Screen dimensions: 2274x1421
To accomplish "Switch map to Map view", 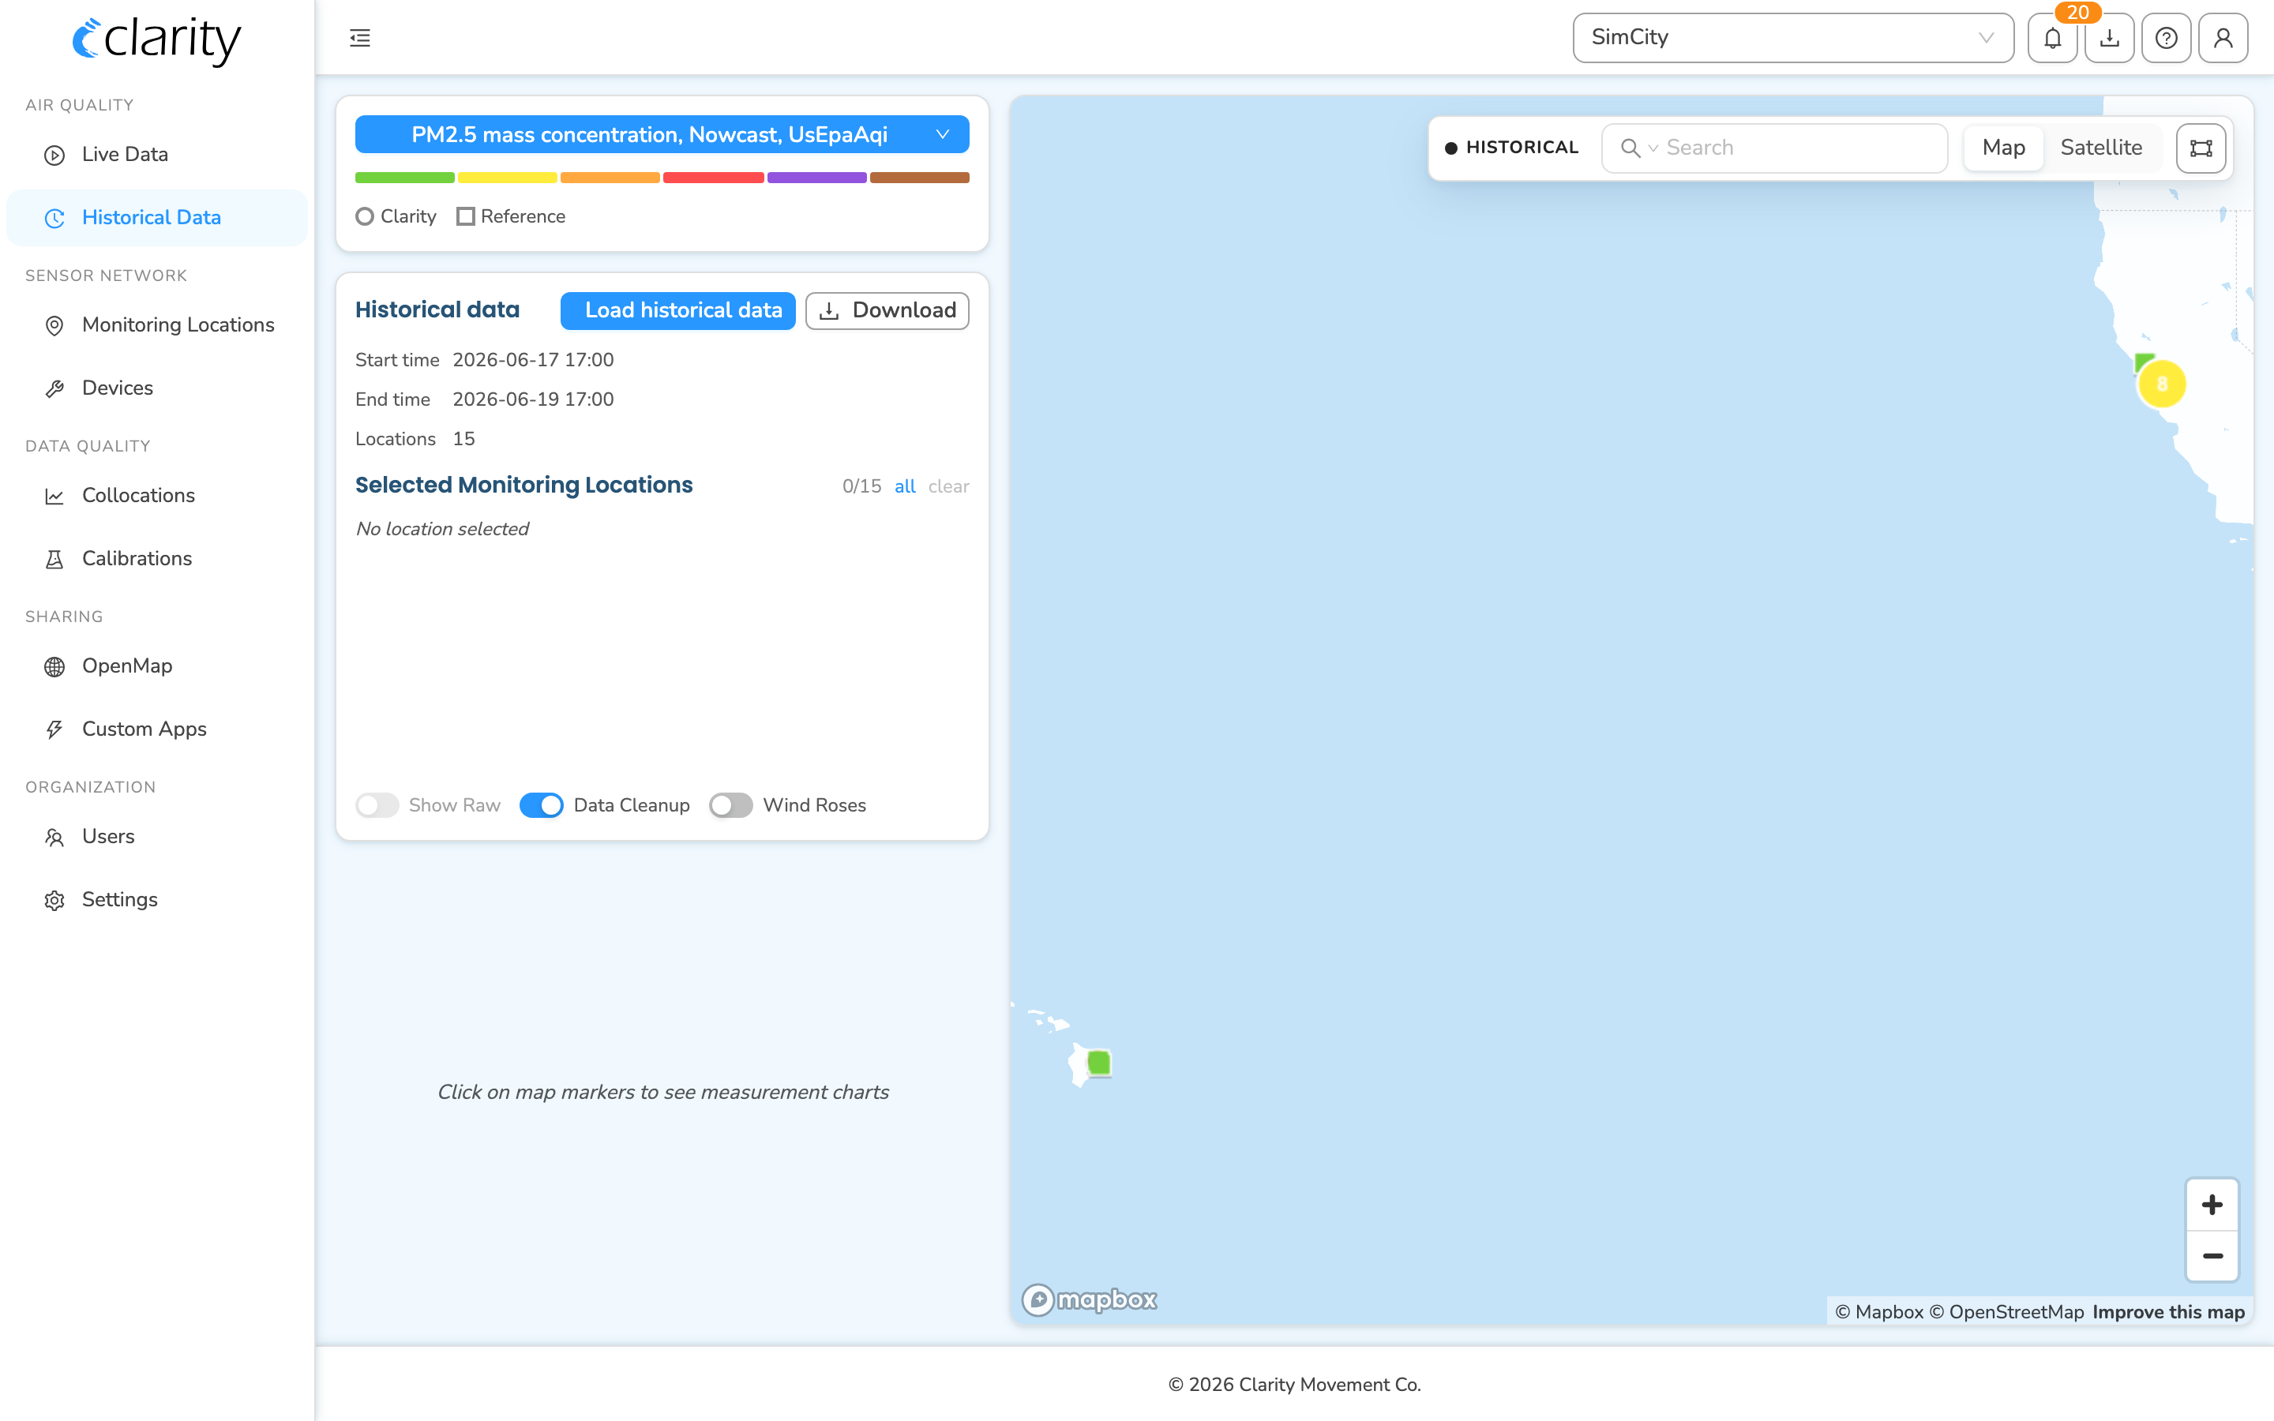I will point(2003,148).
